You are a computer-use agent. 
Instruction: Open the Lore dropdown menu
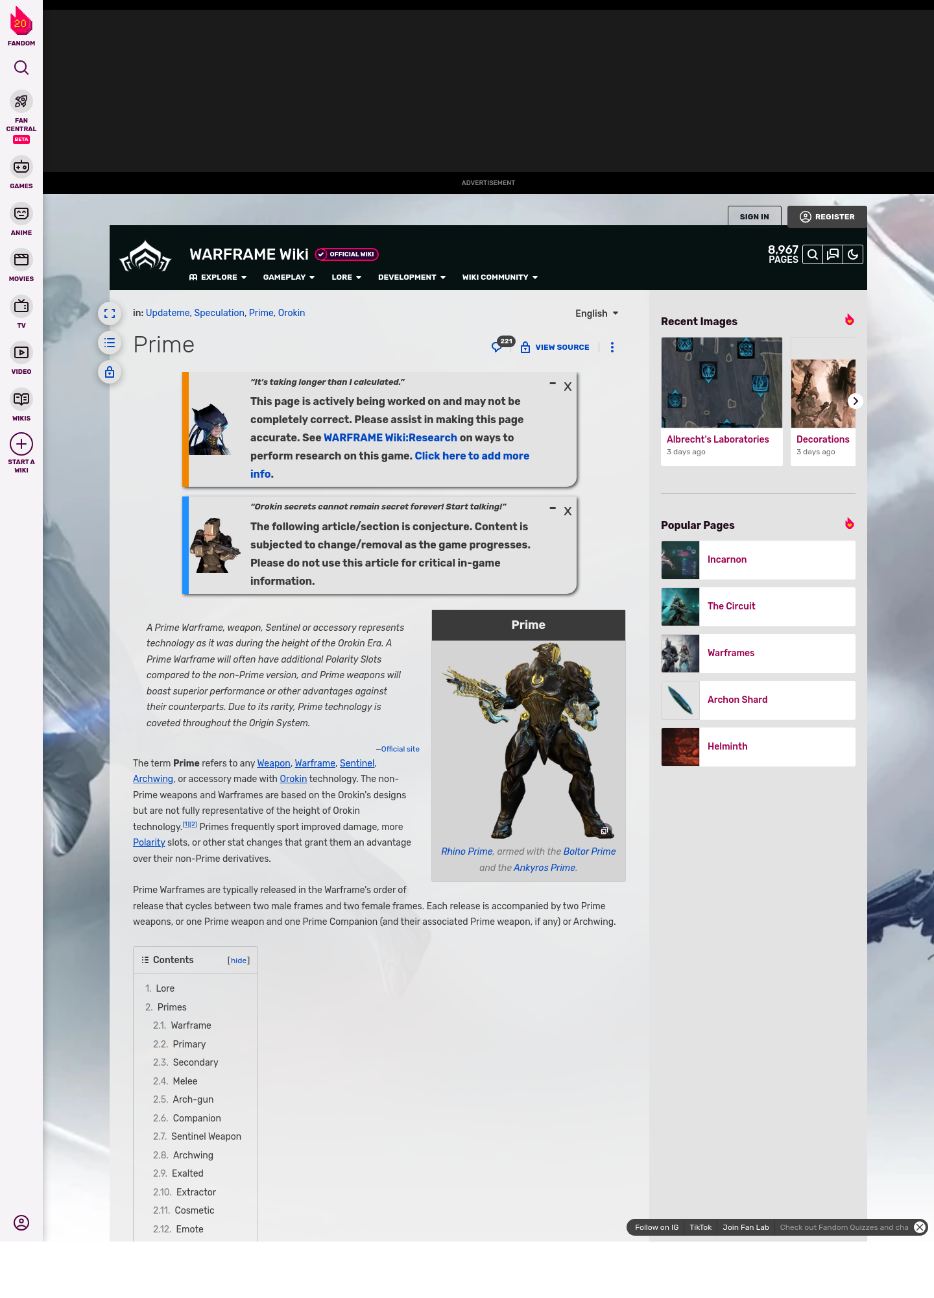[x=346, y=277]
